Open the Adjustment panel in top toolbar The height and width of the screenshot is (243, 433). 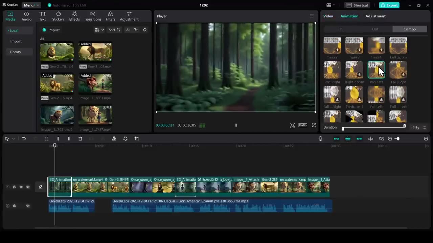coord(129,16)
